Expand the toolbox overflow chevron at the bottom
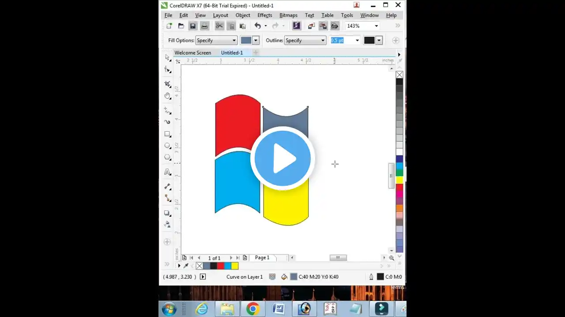This screenshot has height=317, width=565. click(x=167, y=264)
